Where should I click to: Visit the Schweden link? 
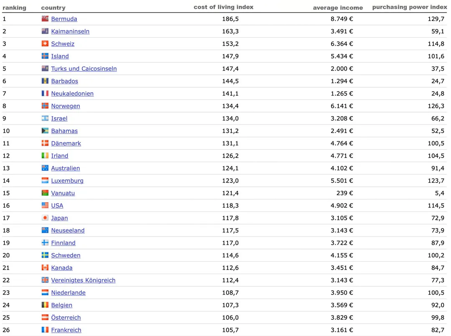click(66, 255)
